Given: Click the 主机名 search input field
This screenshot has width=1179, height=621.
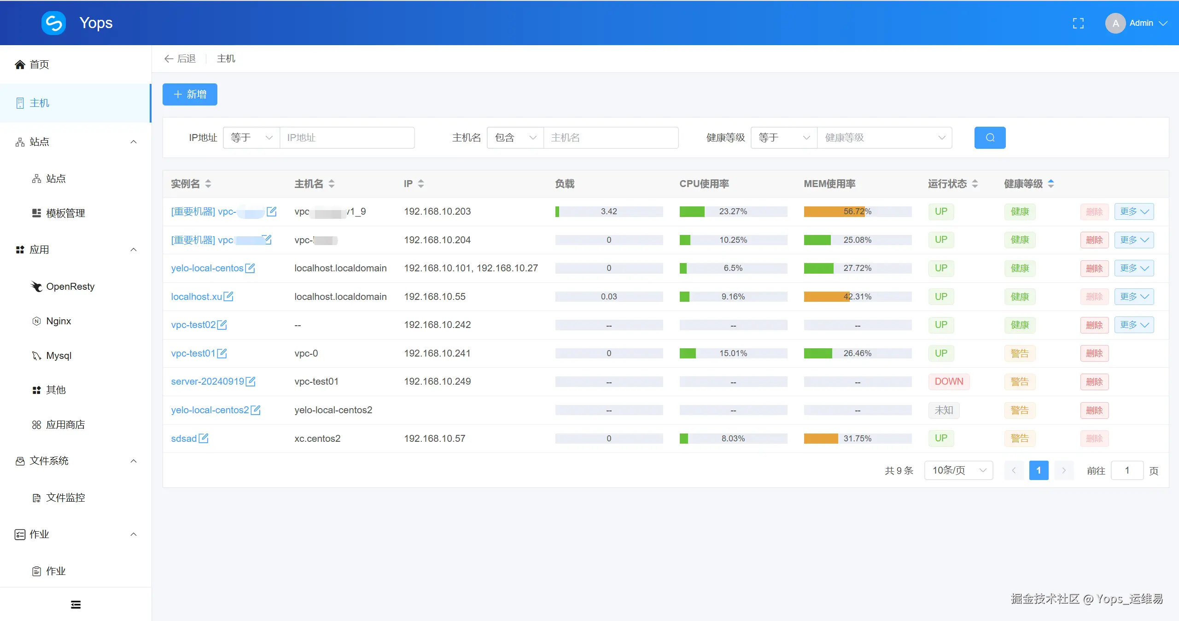Looking at the screenshot, I should tap(610, 138).
